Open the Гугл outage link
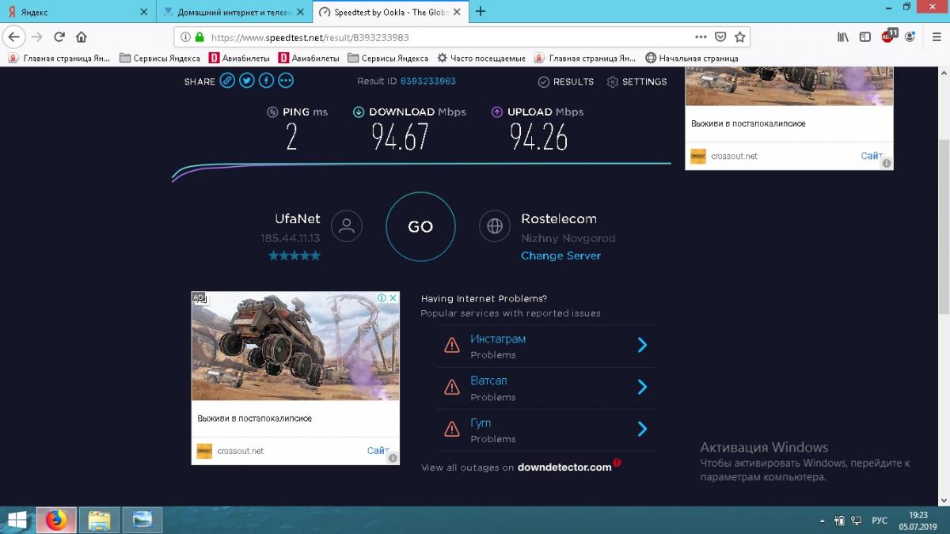Image resolution: width=950 pixels, height=534 pixels. (481, 422)
